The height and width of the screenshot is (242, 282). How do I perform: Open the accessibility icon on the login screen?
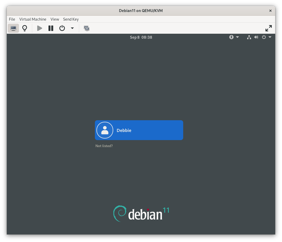[231, 37]
